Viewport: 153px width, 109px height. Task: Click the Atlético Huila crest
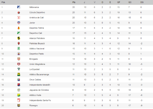[x=19, y=95]
